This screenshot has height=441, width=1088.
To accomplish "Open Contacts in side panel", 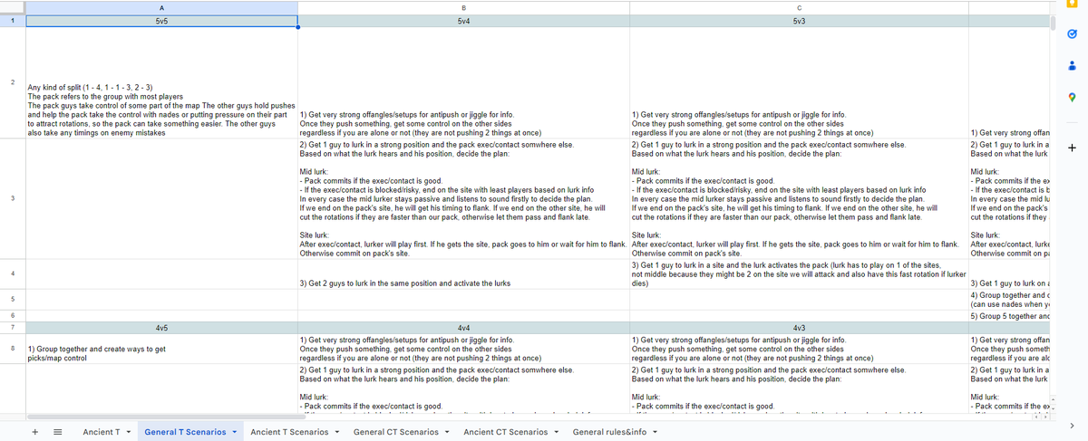I will pos(1072,66).
